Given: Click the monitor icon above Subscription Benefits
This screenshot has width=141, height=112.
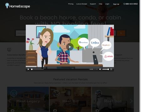Looking at the screenshot, I should (x=9, y=49).
